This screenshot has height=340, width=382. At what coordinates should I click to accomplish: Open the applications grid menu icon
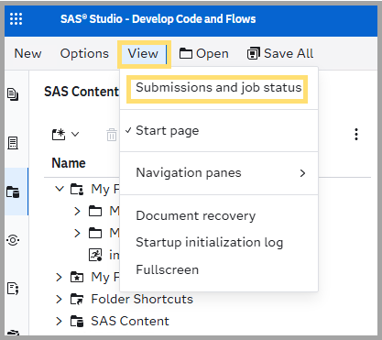[16, 19]
